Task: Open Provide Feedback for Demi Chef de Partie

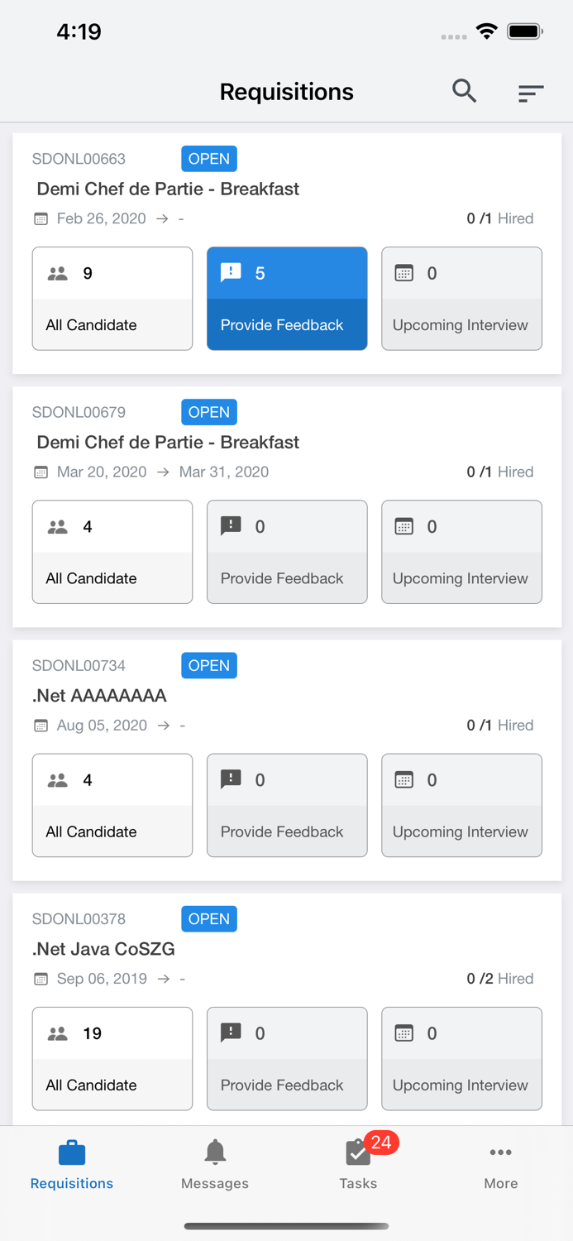Action: click(286, 299)
